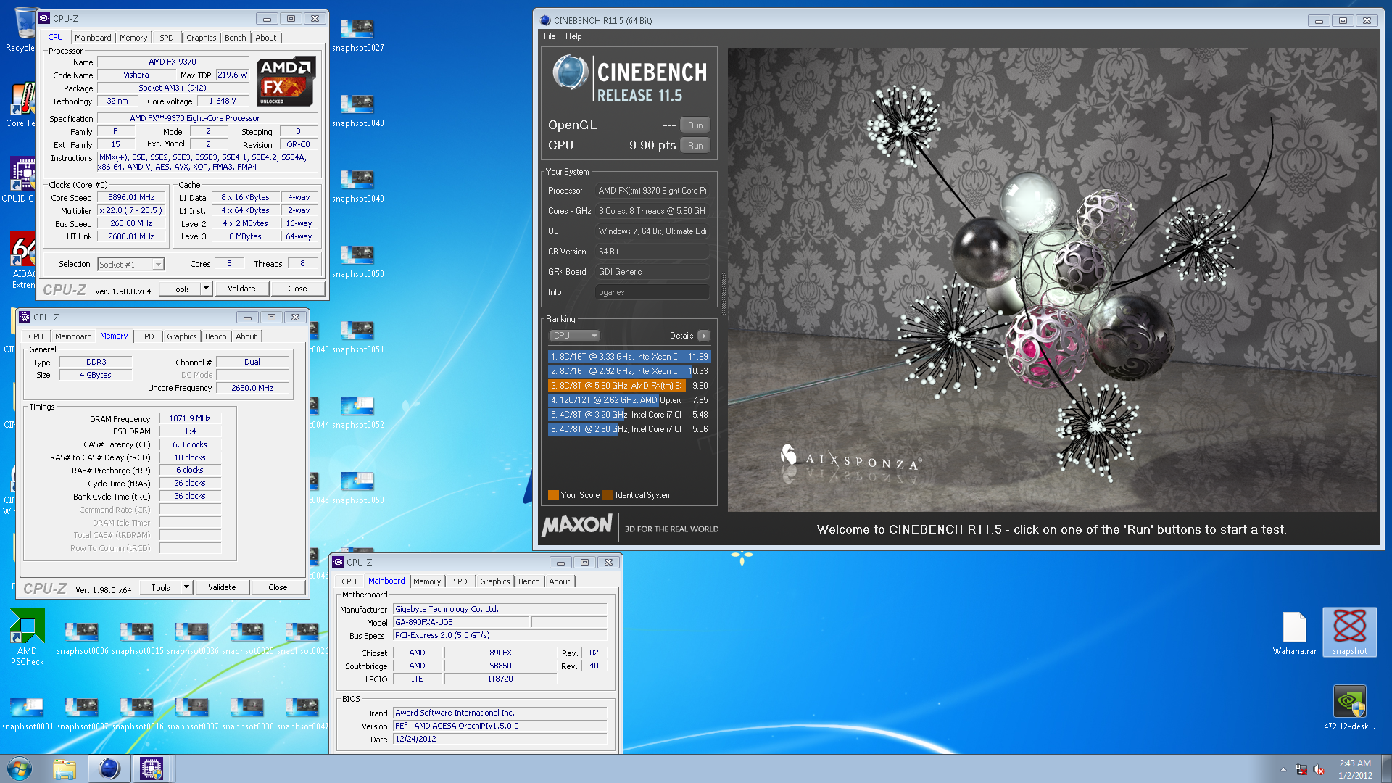Viewport: 1392px width, 783px height.
Task: Open the 472.12-desktop NVIDIA driver installer
Action: pos(1349,708)
